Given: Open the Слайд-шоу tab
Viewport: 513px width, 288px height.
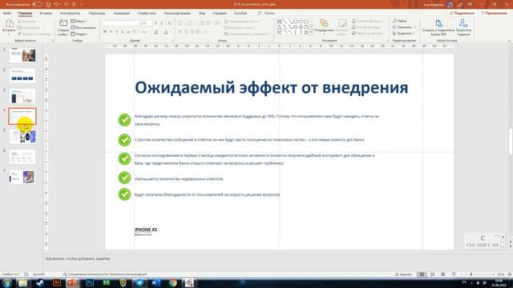Looking at the screenshot, I should pos(147,13).
